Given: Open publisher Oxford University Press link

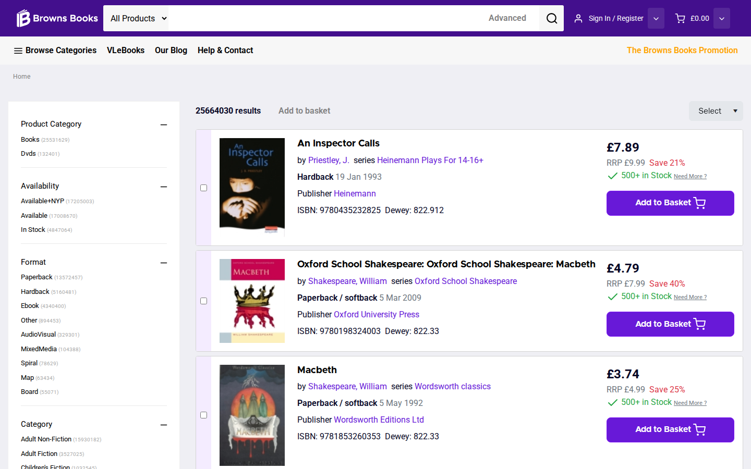Looking at the screenshot, I should 377,314.
